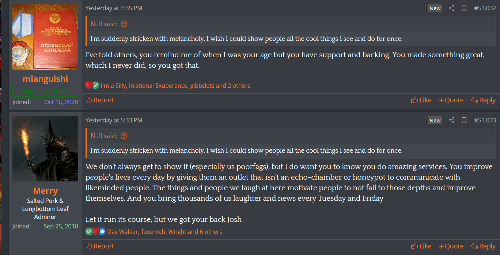Click reaction icons on mlanguishi's post
The image size is (500, 255).
coord(92,86)
